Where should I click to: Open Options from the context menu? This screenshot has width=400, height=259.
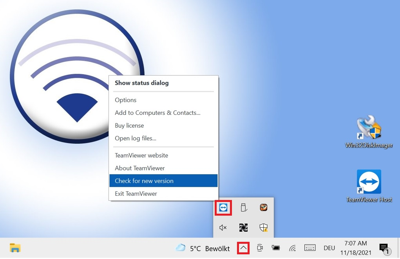[163, 100]
